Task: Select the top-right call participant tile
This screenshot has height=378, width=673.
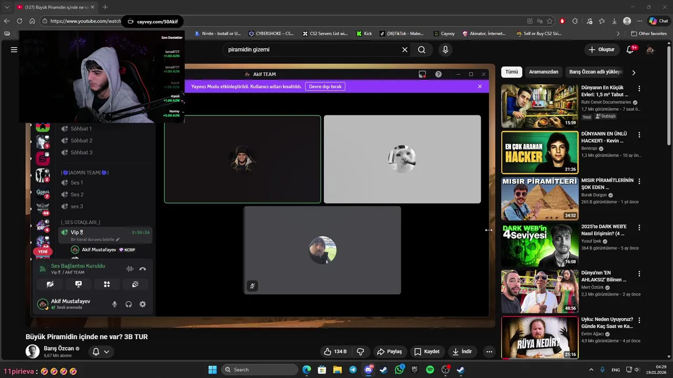Action: 402,159
